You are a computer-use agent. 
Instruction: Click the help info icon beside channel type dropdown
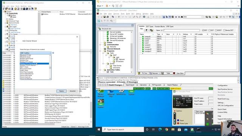pos(53,53)
